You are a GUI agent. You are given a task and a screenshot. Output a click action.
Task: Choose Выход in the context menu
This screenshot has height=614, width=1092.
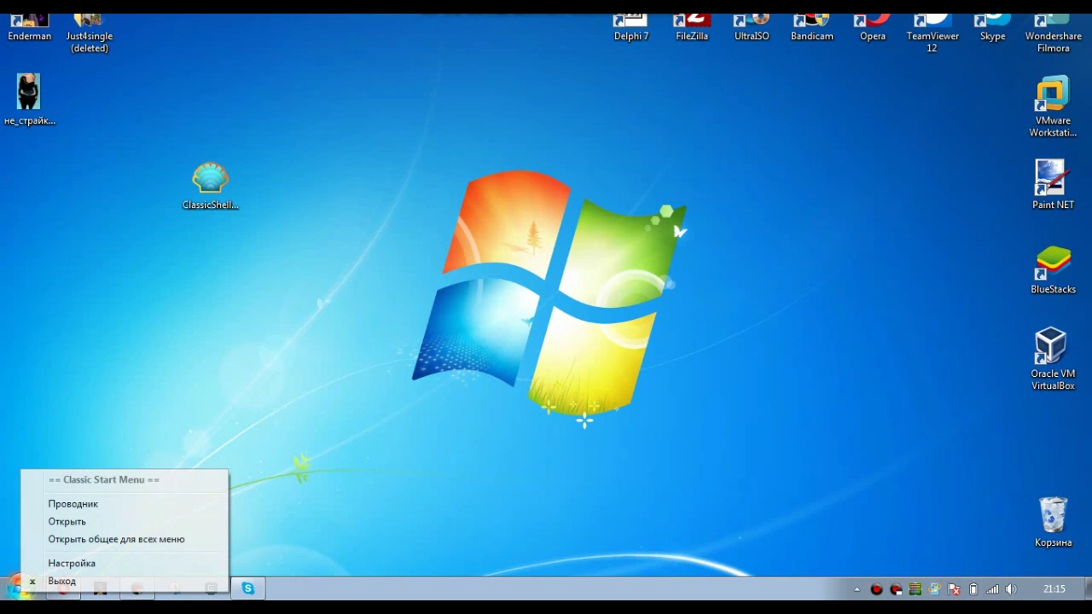[125, 582]
